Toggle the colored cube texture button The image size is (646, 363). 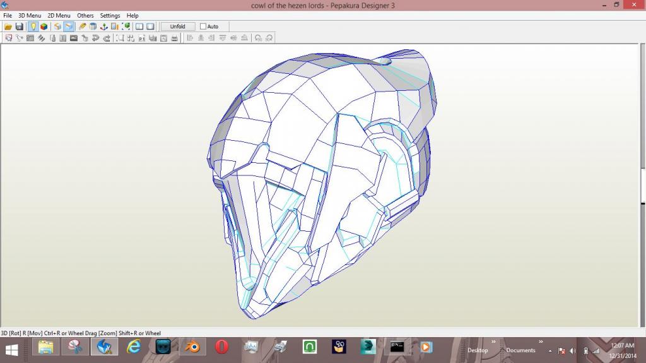pos(44,27)
